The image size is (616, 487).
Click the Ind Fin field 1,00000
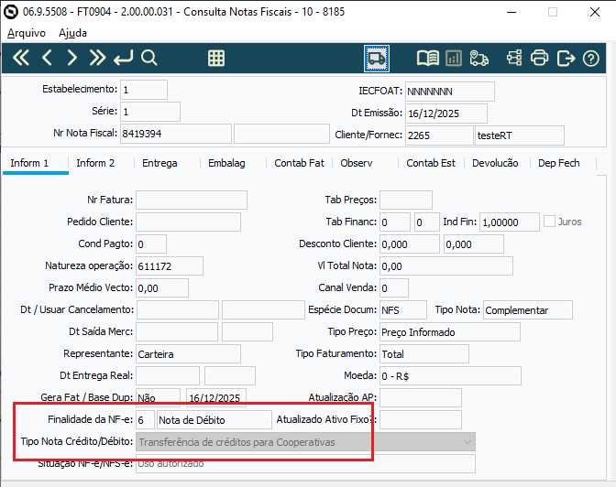pyautogui.click(x=510, y=222)
